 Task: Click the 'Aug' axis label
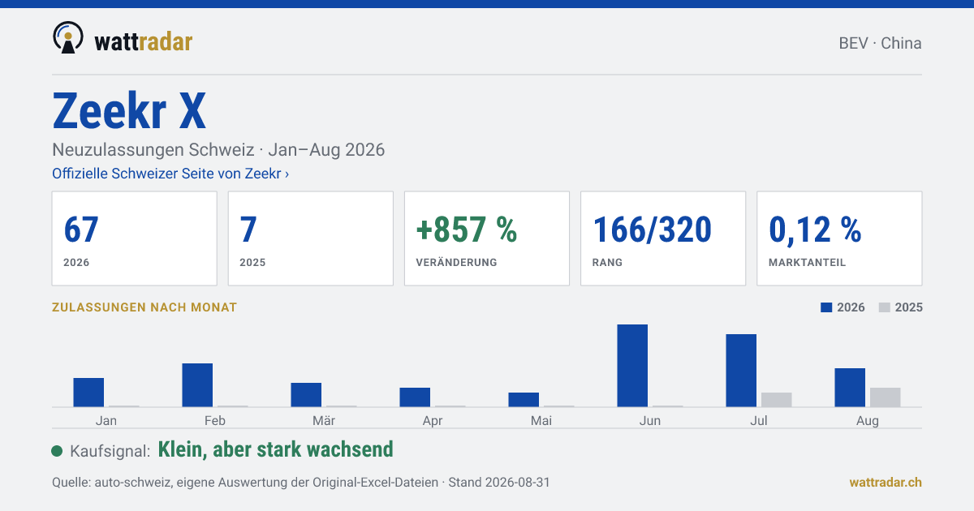[x=868, y=420]
